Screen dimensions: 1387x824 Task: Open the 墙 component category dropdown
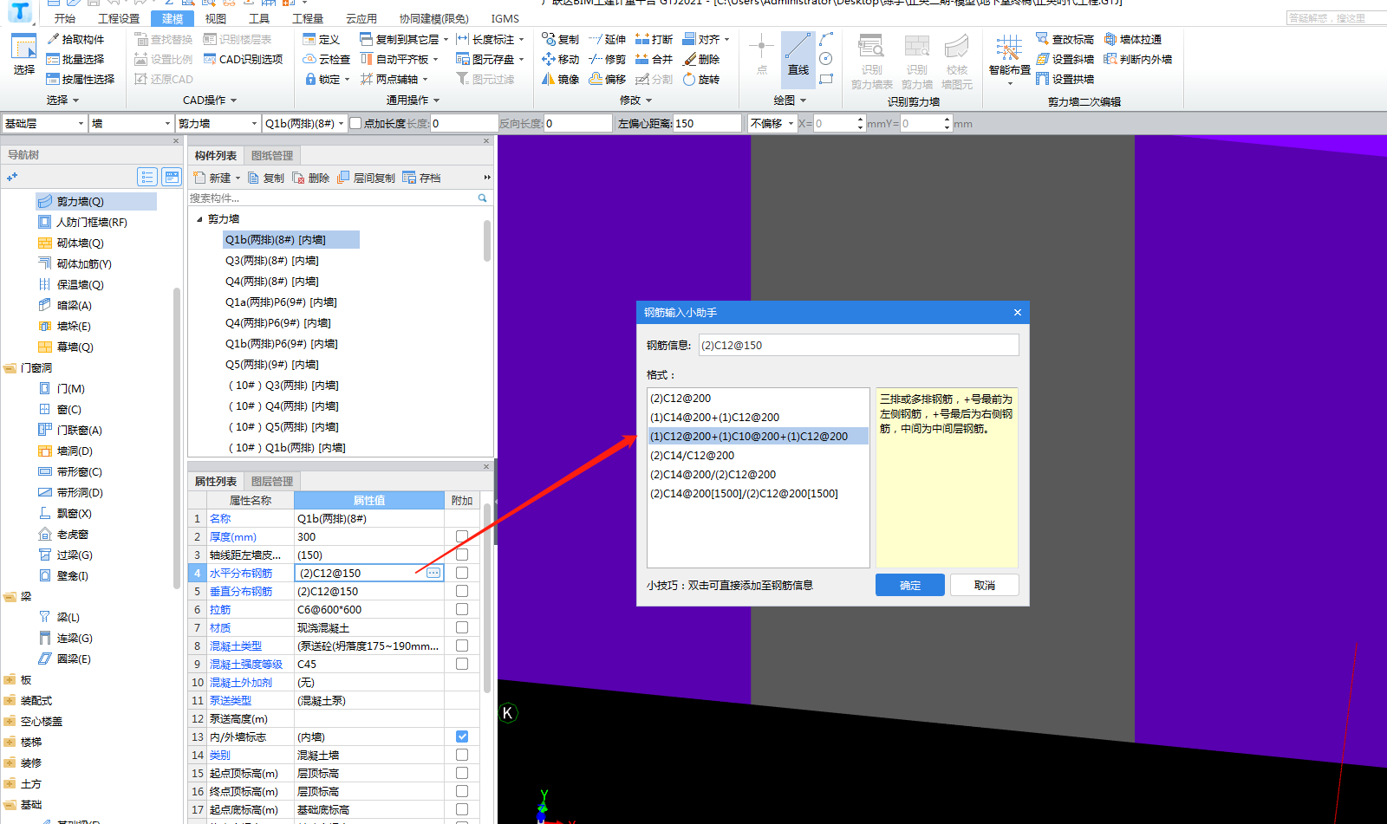click(132, 123)
